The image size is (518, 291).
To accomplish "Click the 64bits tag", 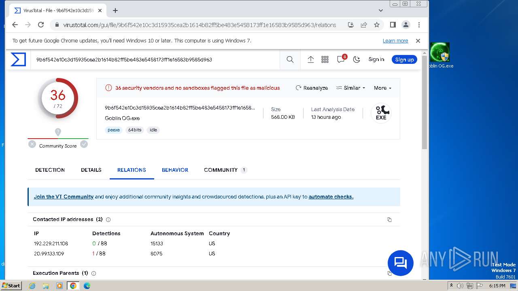I will (135, 130).
